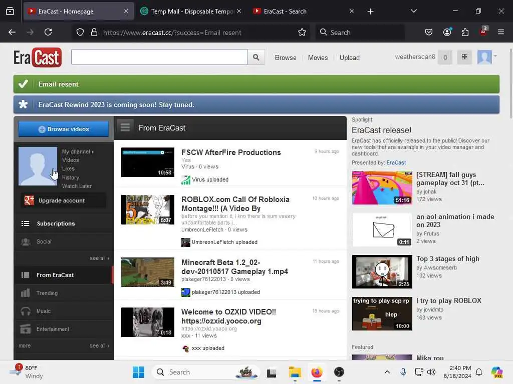Reload the page in Firefox
513x384 pixels.
[48, 32]
